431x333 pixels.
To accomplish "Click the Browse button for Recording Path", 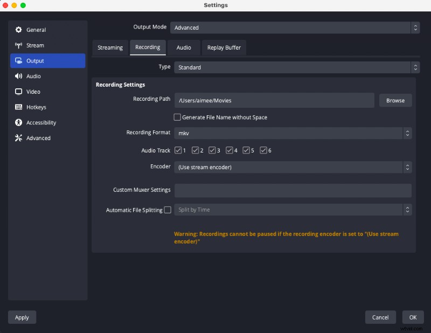I will coord(395,100).
